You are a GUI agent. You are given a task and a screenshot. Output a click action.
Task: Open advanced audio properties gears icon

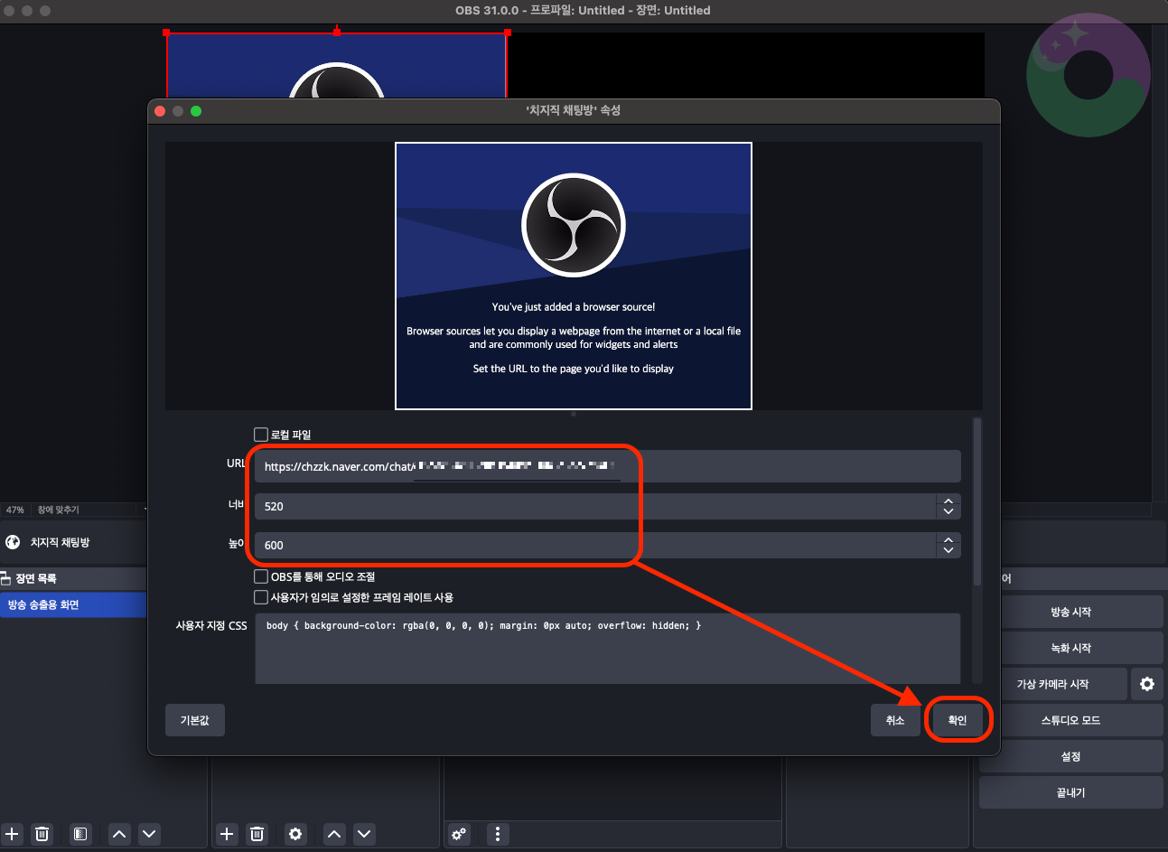point(459,834)
